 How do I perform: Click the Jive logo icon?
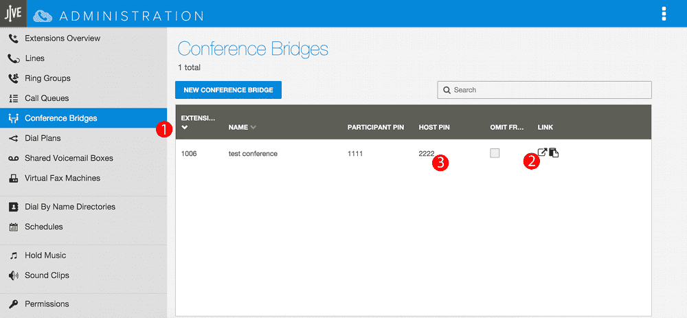click(13, 14)
